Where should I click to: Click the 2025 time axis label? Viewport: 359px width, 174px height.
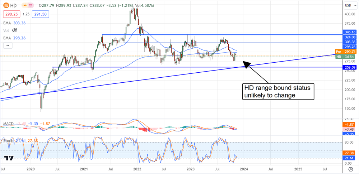pos(298,169)
